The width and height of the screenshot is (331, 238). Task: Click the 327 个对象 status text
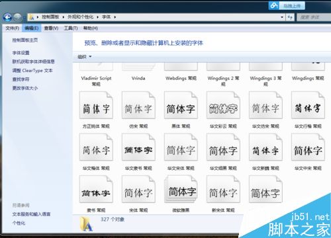(113, 219)
